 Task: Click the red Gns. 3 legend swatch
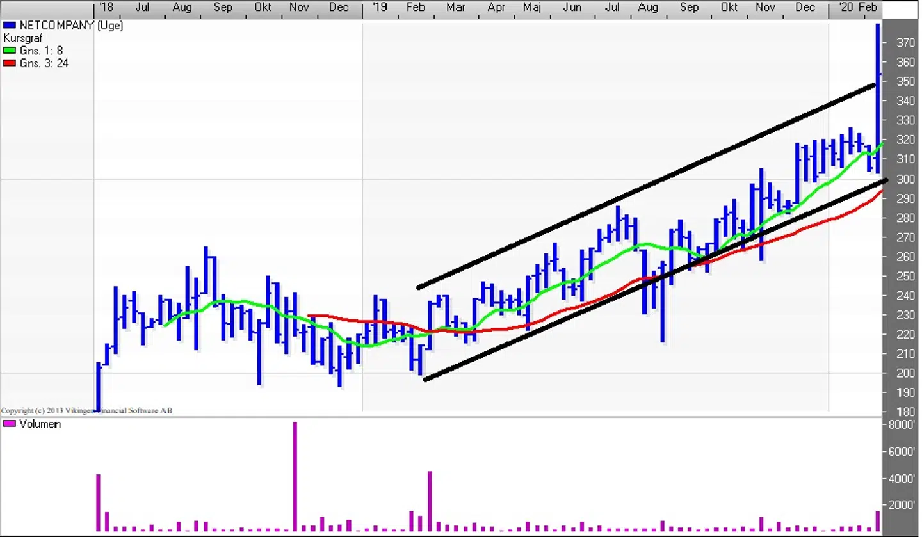point(8,63)
